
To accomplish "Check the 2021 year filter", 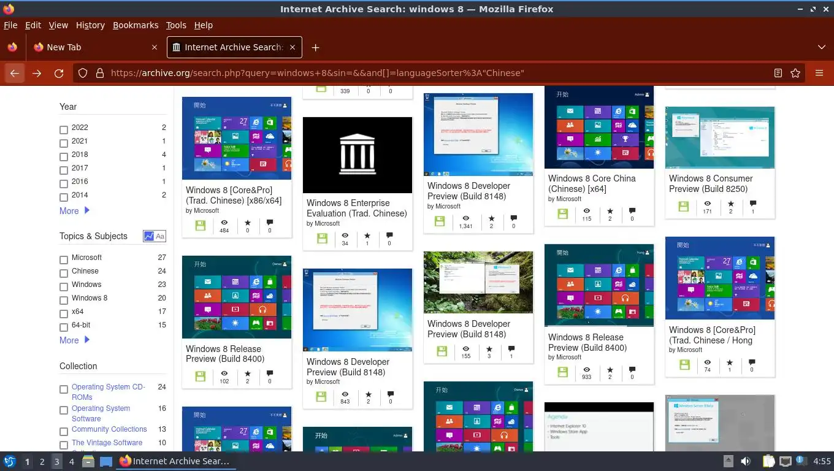I will coord(64,143).
